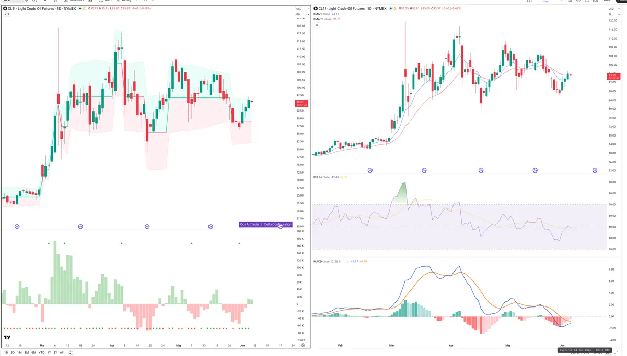Set time range to 3M

point(27,353)
